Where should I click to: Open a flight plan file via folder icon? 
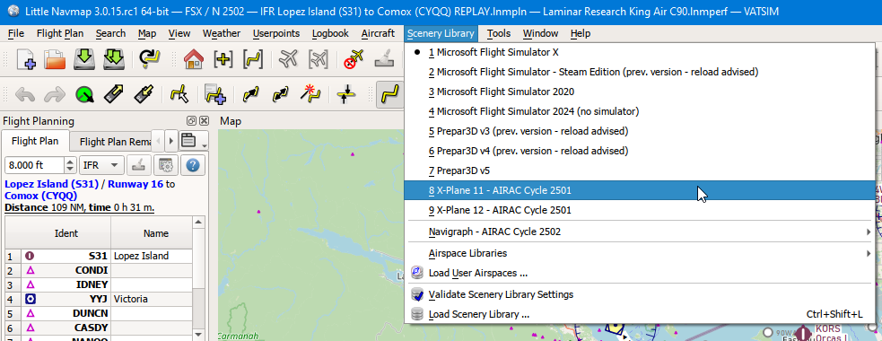[x=55, y=58]
